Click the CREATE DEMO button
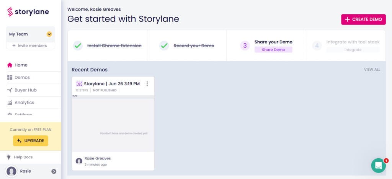392x179 pixels. pos(363,20)
